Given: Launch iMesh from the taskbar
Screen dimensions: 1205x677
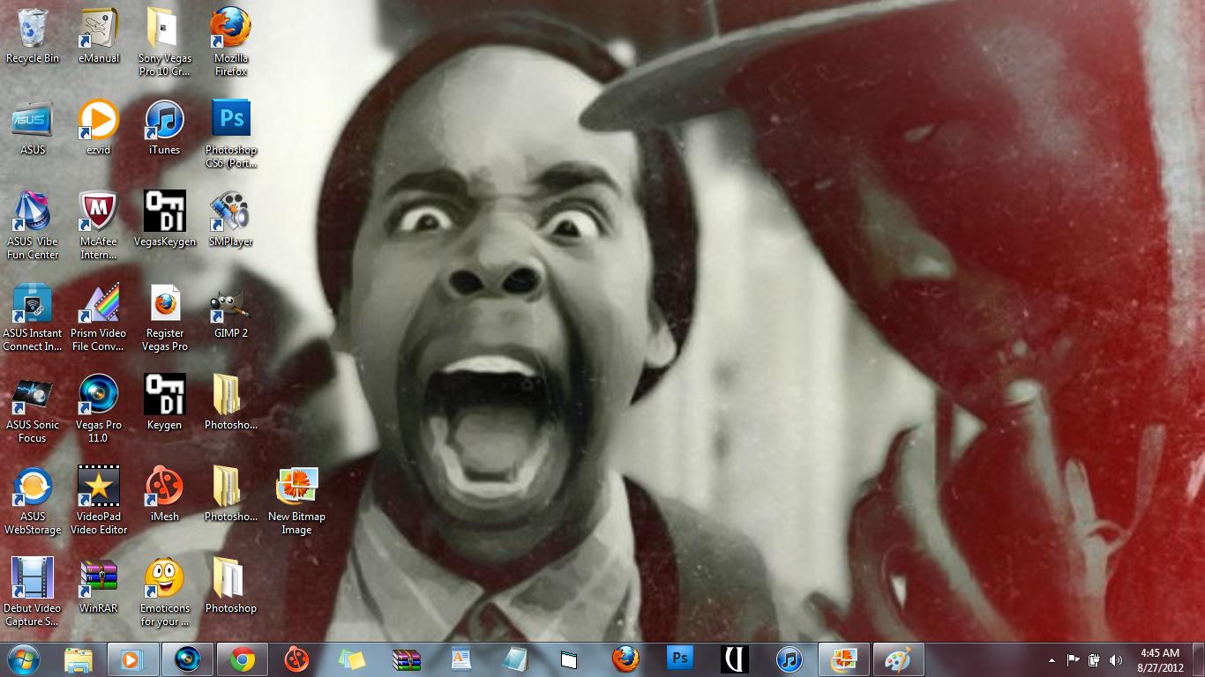Looking at the screenshot, I should pyautogui.click(x=297, y=659).
